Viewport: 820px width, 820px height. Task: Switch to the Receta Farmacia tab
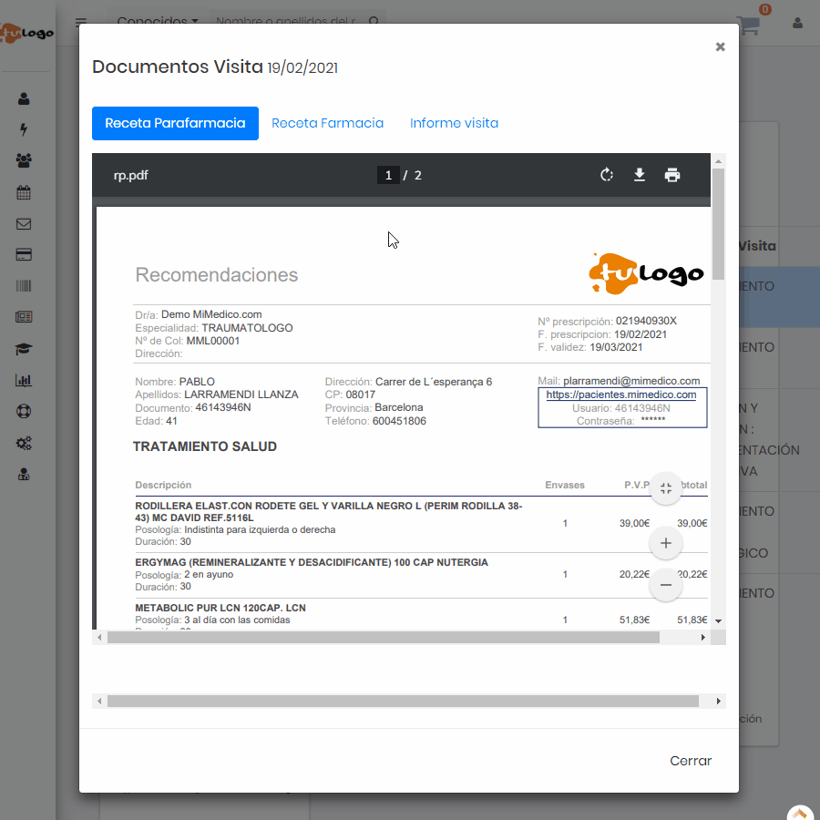pyautogui.click(x=327, y=123)
